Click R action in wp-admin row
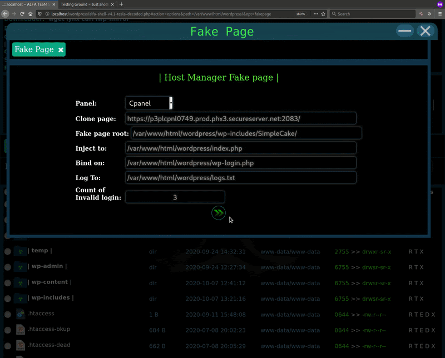Viewport: 445px width, 358px height. (411, 267)
